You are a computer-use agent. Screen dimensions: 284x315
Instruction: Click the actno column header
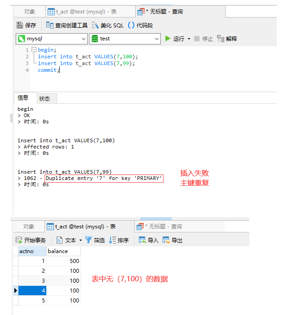(x=32, y=251)
